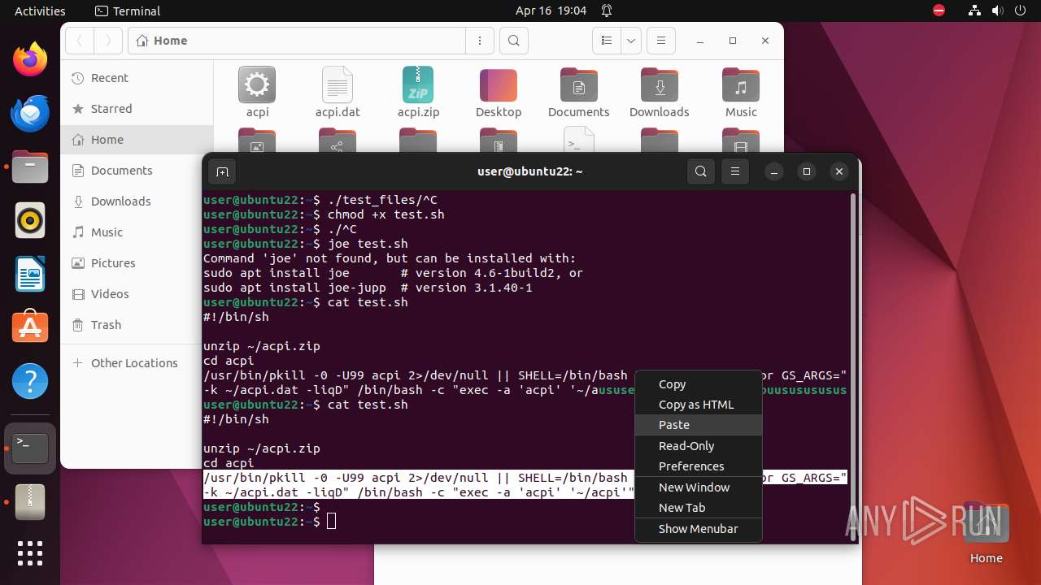Open Preferences from context menu
The height and width of the screenshot is (585, 1041).
point(699,466)
